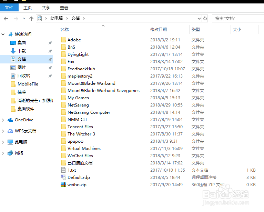Viewport: 264px width, 212px height.
Task: Open the 消逝的光芒 folder in sidebar
Action: point(35,101)
